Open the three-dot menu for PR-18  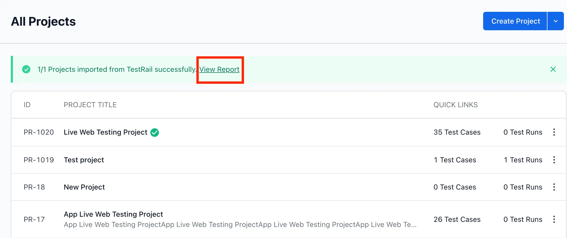[554, 187]
